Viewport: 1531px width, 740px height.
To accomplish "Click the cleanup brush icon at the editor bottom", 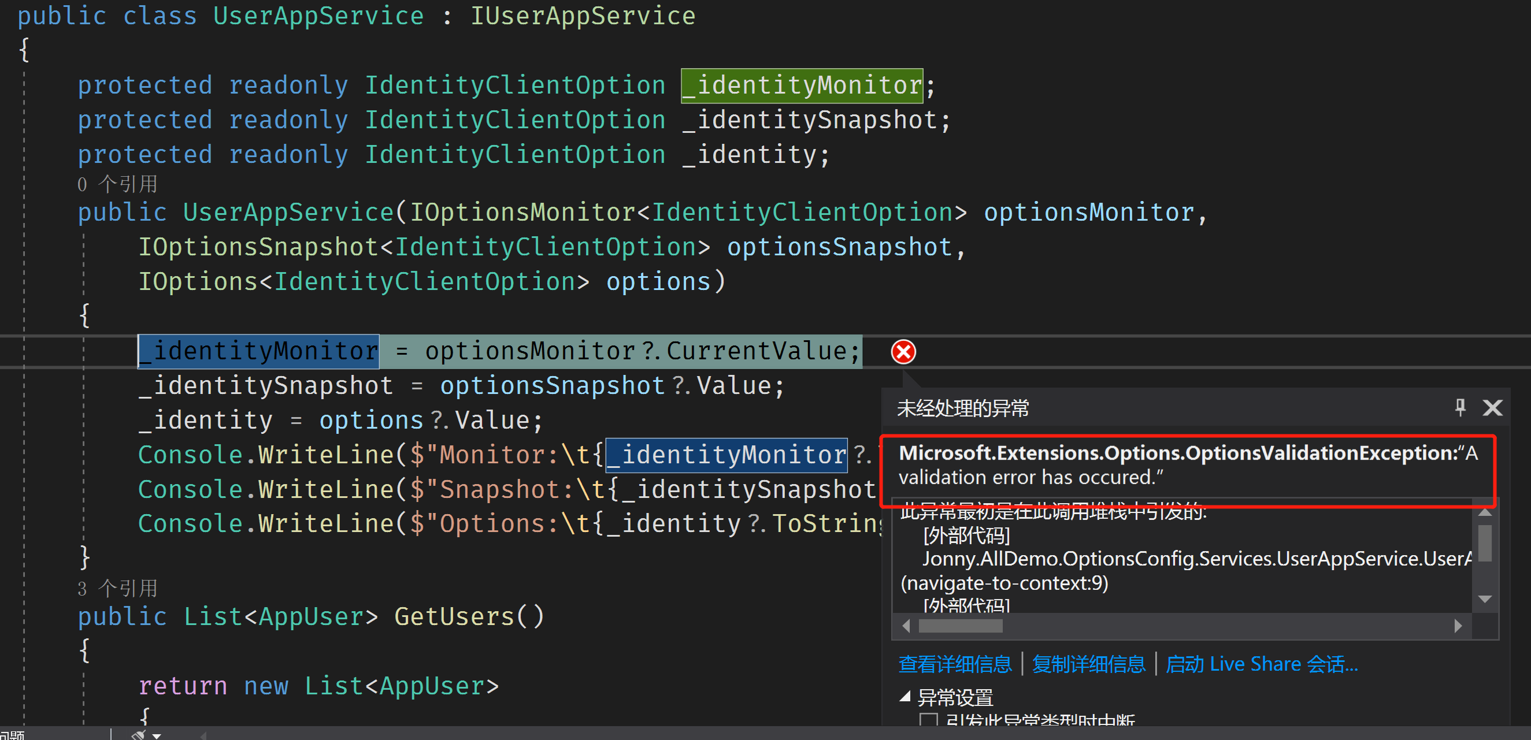I will pyautogui.click(x=139, y=735).
